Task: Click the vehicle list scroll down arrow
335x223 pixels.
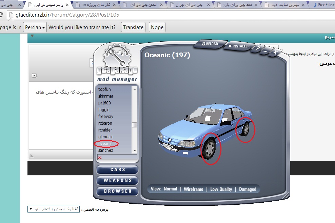Action: tap(135, 150)
